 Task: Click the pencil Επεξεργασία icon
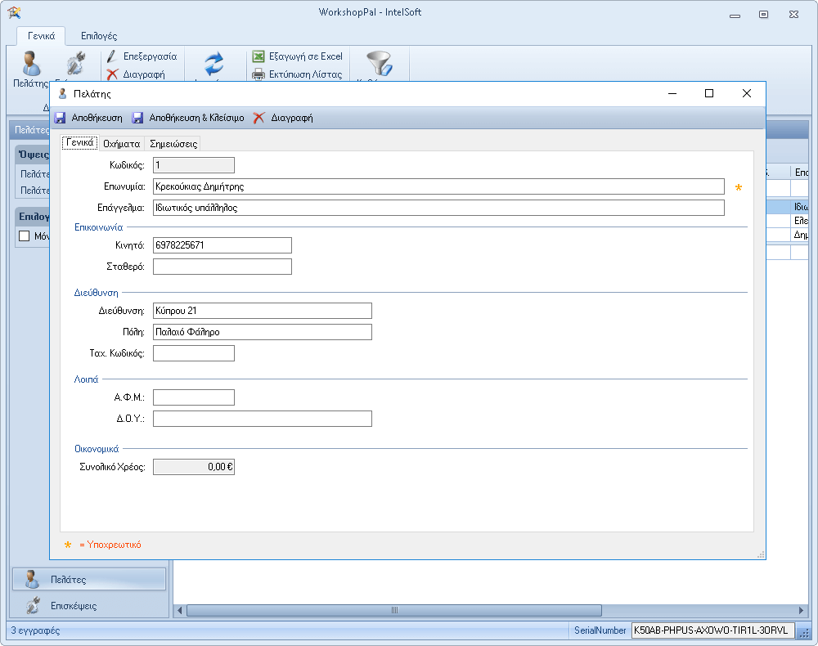113,57
